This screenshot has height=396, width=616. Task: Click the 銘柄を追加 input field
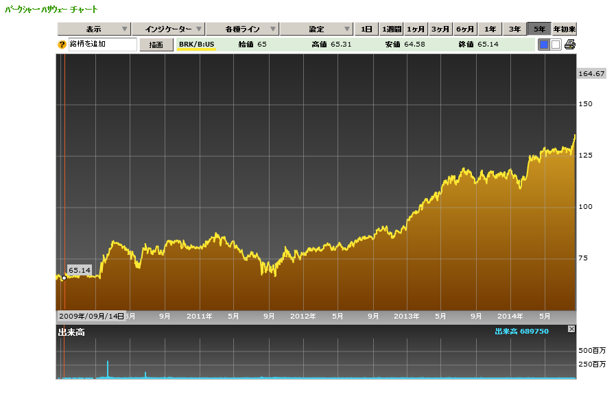coord(102,45)
